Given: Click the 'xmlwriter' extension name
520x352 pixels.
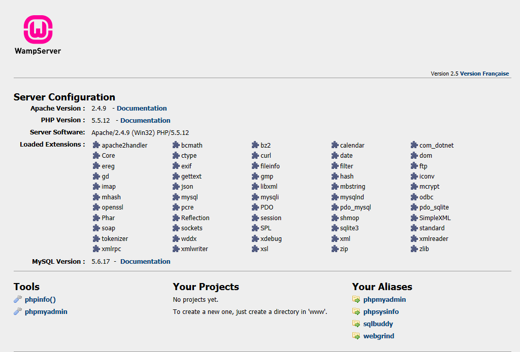Looking at the screenshot, I should pyautogui.click(x=194, y=249).
